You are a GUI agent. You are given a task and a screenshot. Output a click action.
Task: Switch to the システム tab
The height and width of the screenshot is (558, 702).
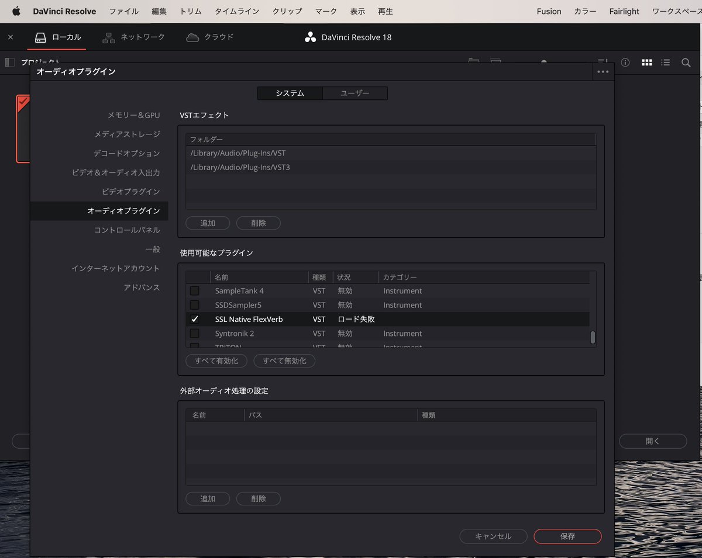[290, 93]
